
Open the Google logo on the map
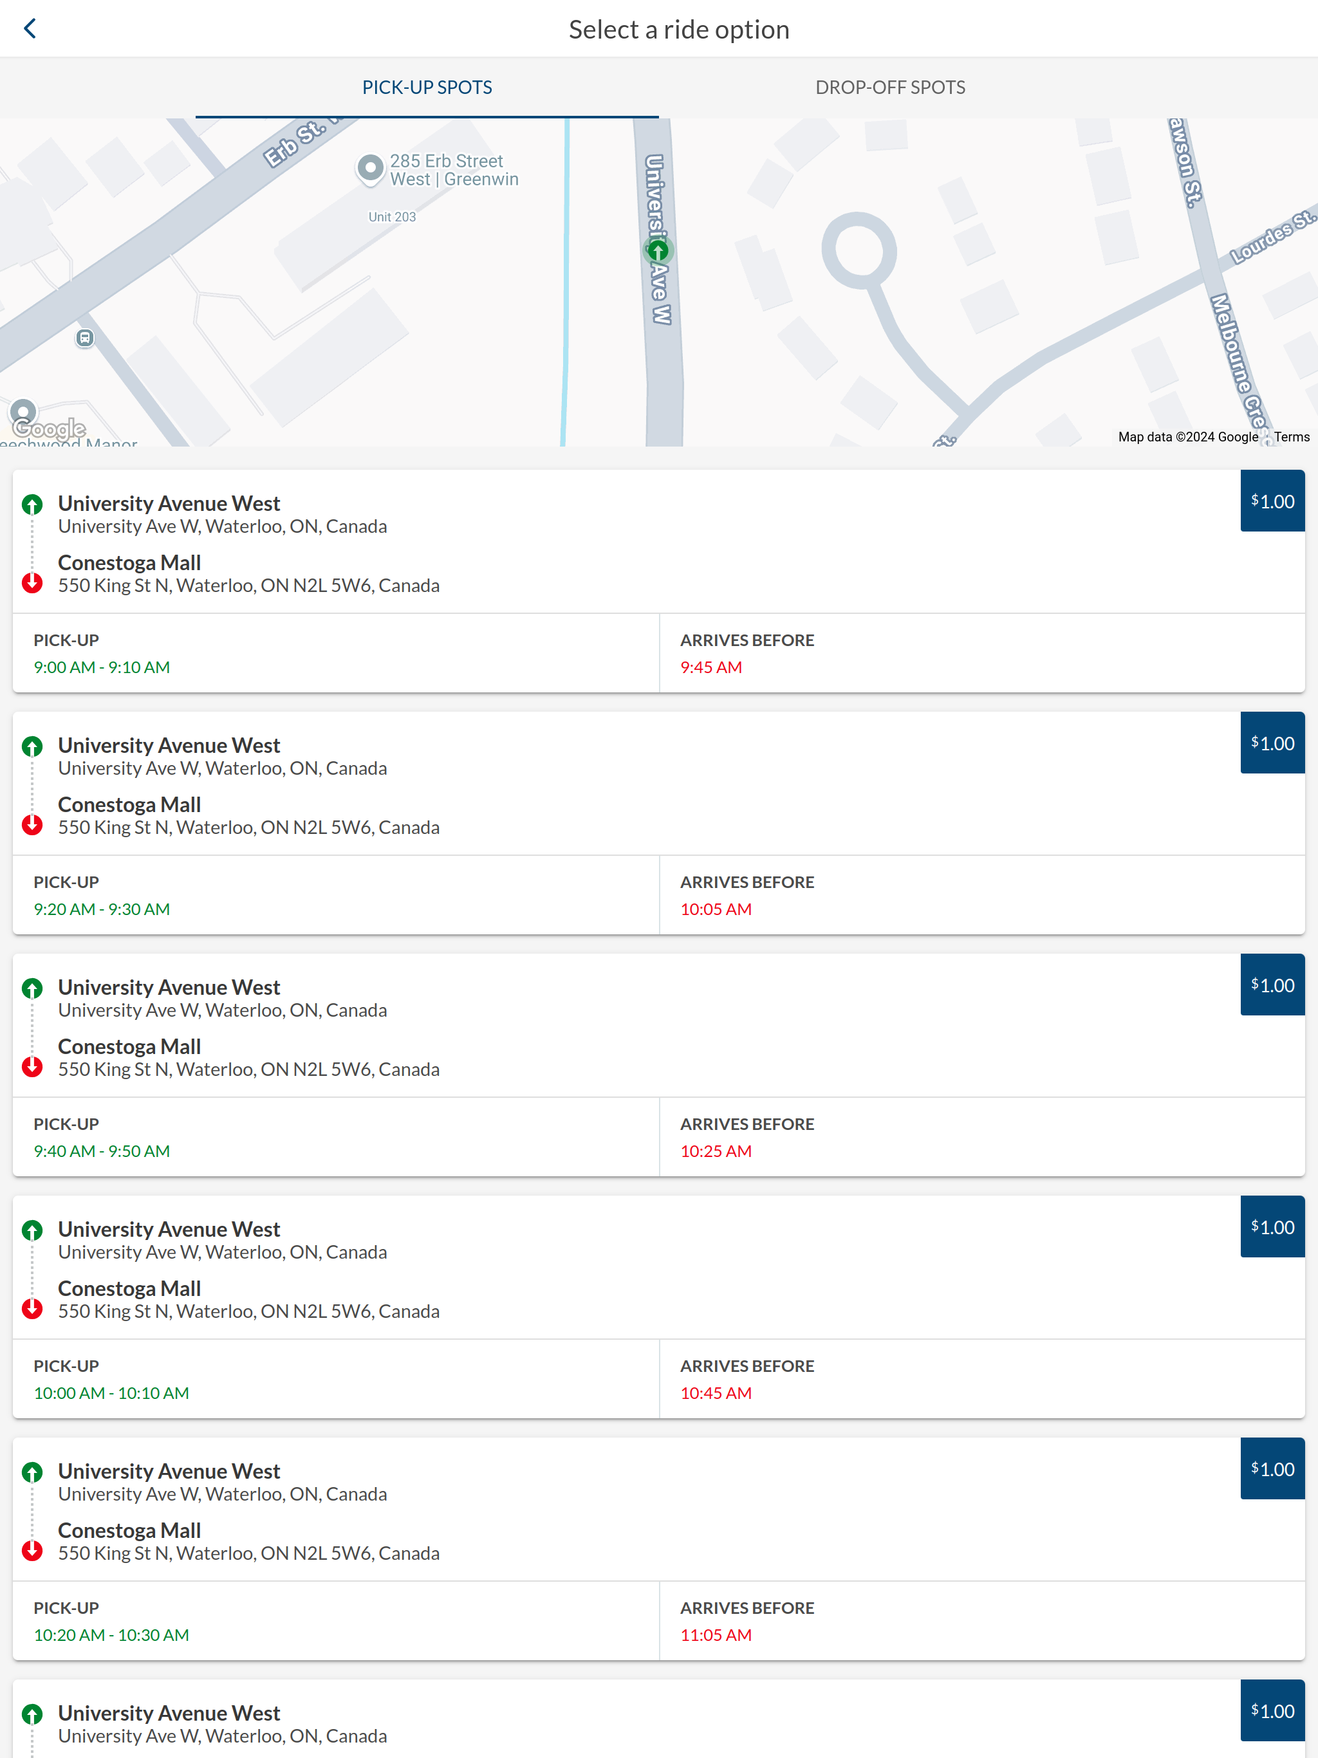pyautogui.click(x=50, y=429)
